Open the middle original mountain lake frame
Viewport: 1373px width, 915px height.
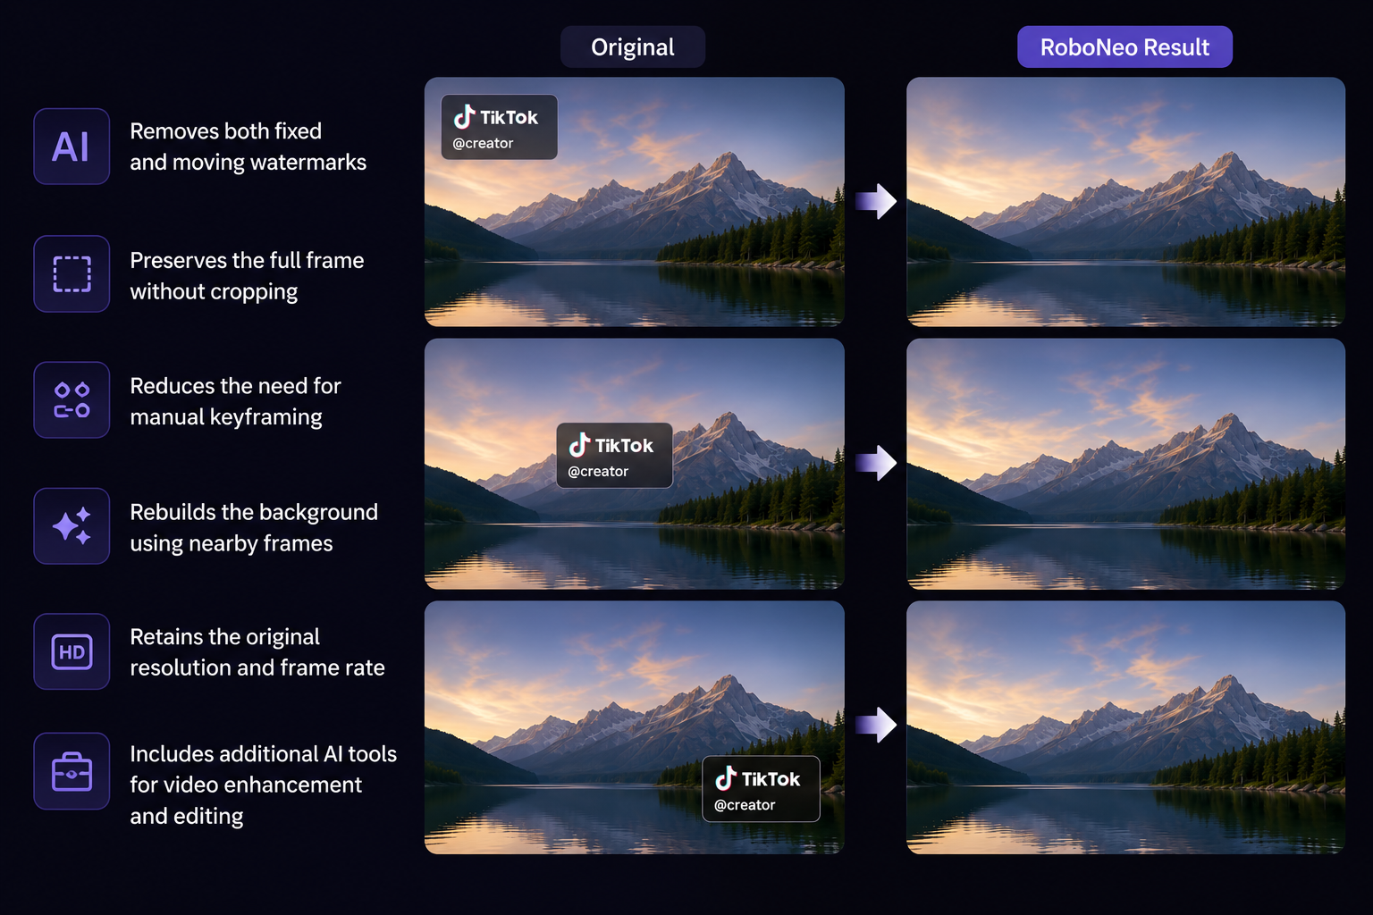(x=635, y=464)
